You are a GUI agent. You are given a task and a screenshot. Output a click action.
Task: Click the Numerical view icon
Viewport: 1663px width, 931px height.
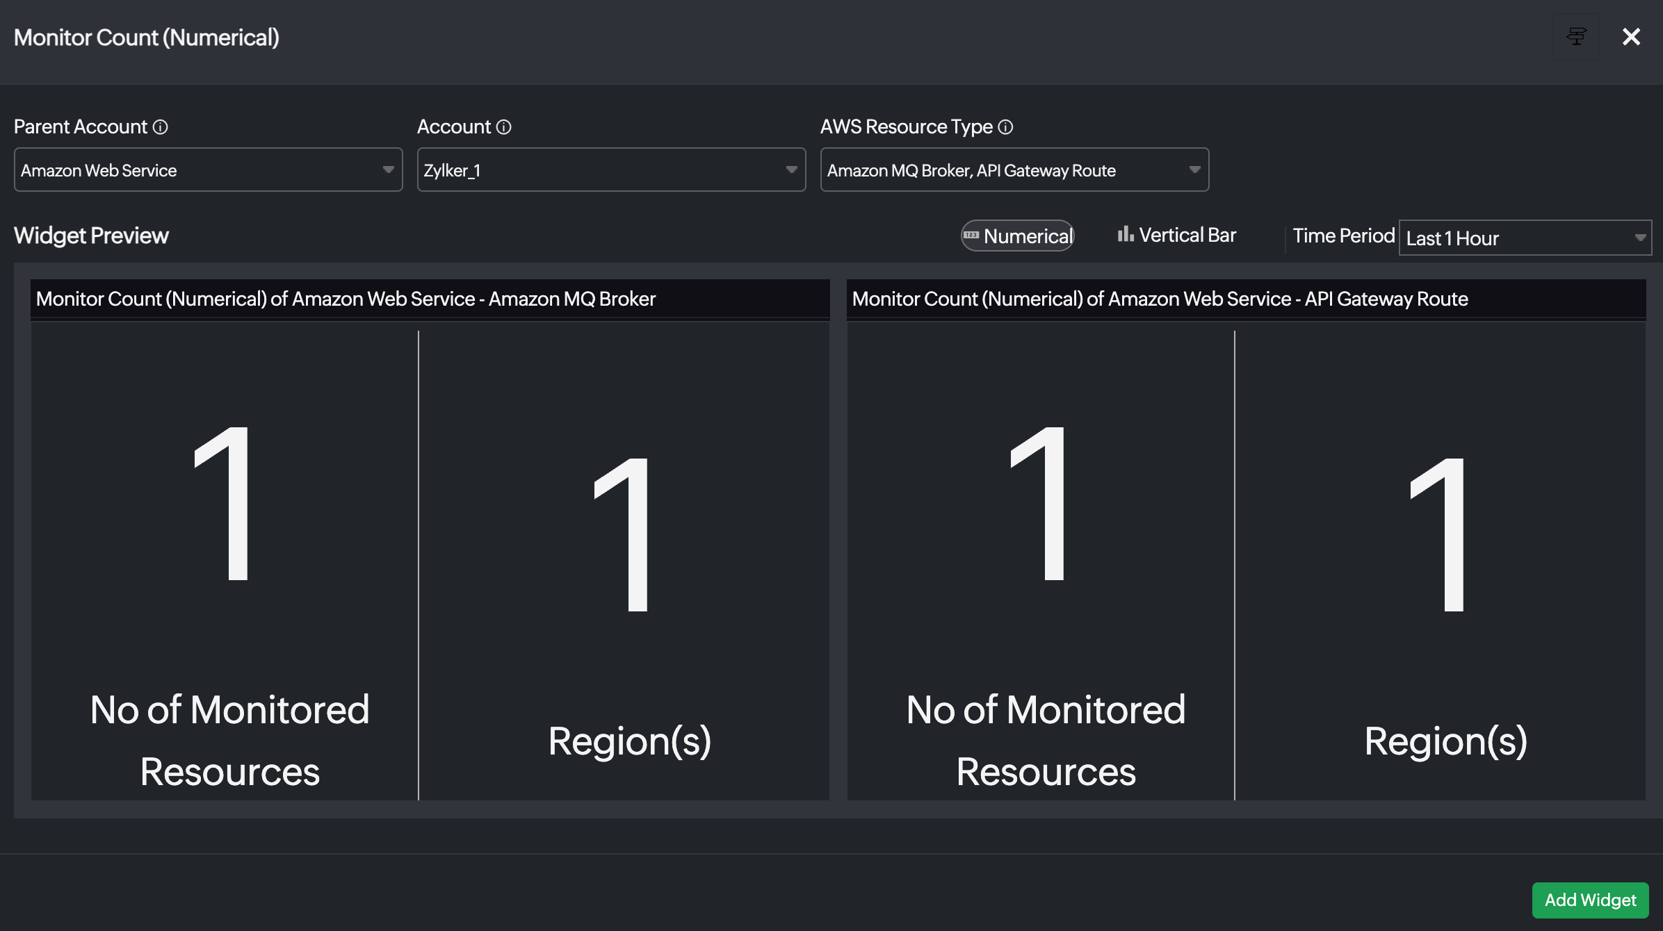(x=971, y=236)
